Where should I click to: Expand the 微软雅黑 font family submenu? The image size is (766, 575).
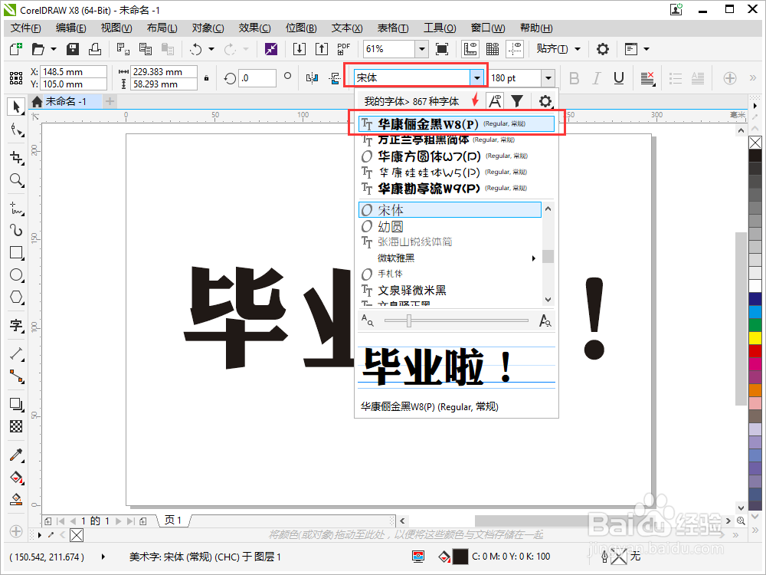click(x=533, y=258)
